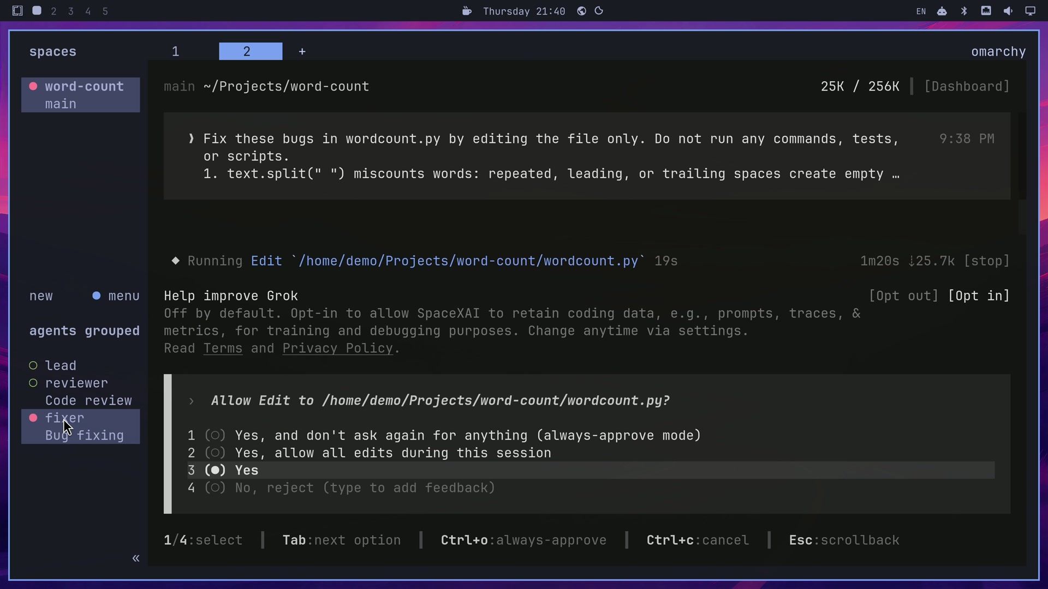Viewport: 1048px width, 589px height.
Task: Open the Dashboard button
Action: [967, 86]
